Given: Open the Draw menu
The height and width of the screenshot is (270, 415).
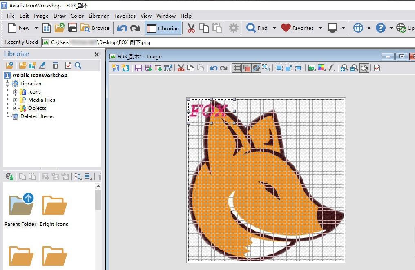Looking at the screenshot, I should 60,16.
